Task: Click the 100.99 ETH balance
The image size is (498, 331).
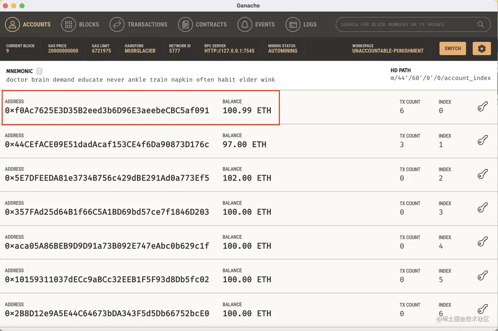Action: point(247,110)
